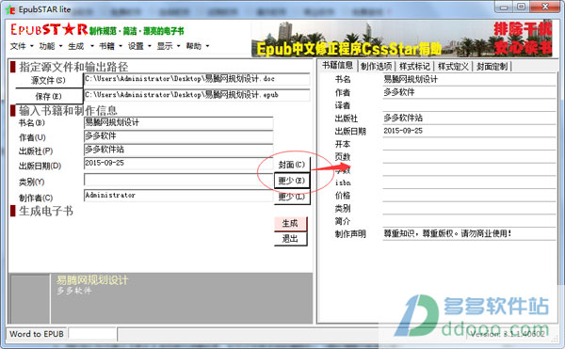Click the 书名(B) input field
Screen dimensions: 565x349
[178, 123]
